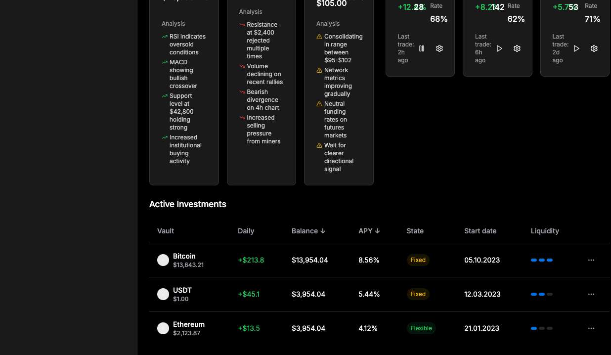The image size is (611, 355).
Task: Click the $2,123.87 Ethereum price
Action: click(186, 333)
